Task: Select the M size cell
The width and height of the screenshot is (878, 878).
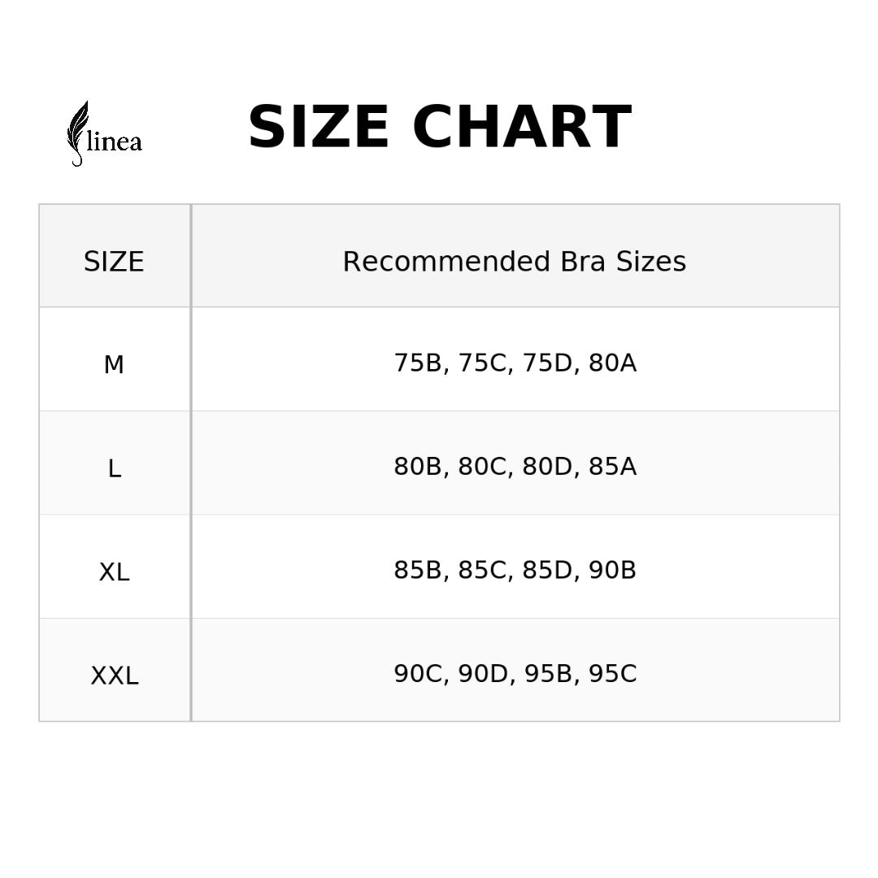Action: tap(114, 365)
